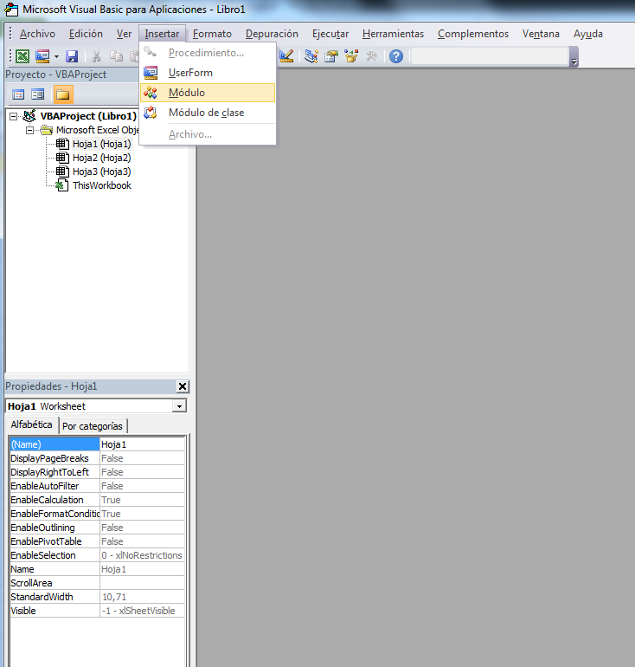Toggle Folders button in Project panel
The width and height of the screenshot is (635, 667).
tap(63, 94)
